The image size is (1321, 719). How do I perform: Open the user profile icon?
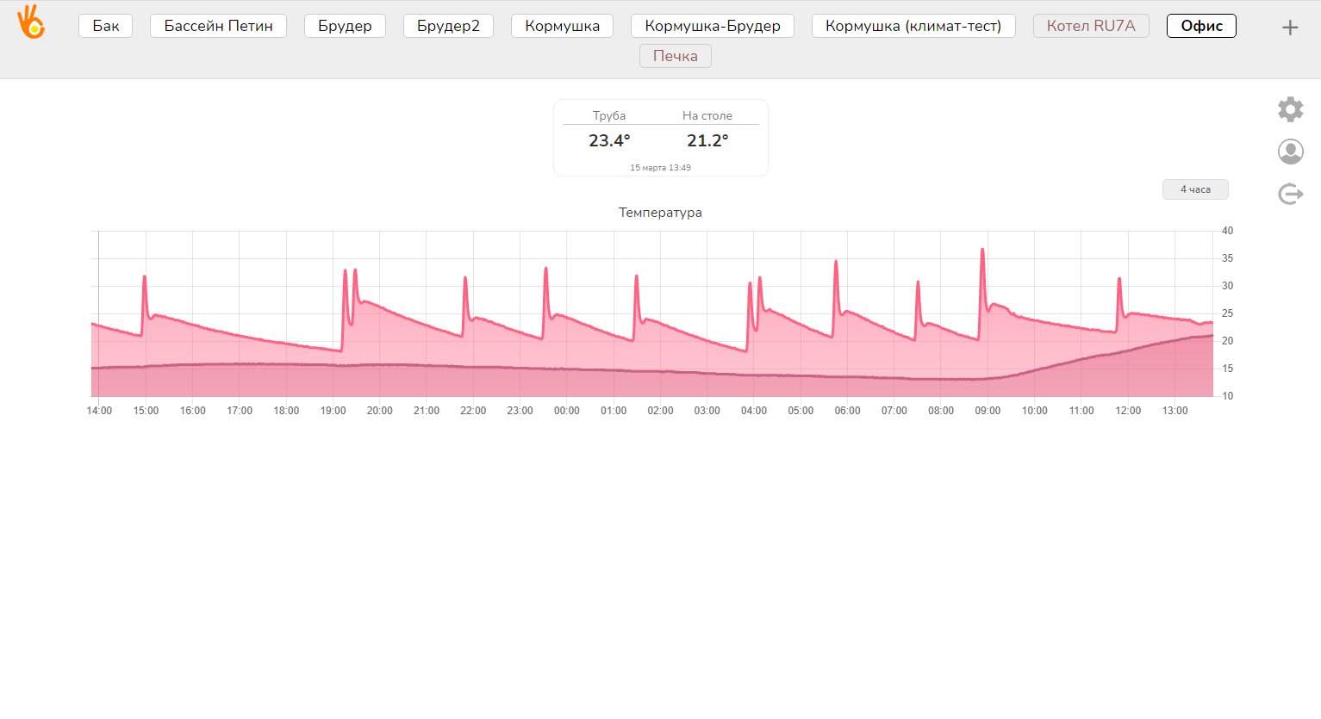[1290, 152]
